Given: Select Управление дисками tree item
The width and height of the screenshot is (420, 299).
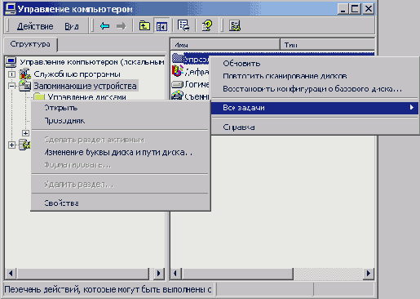Looking at the screenshot, I should coord(86,96).
